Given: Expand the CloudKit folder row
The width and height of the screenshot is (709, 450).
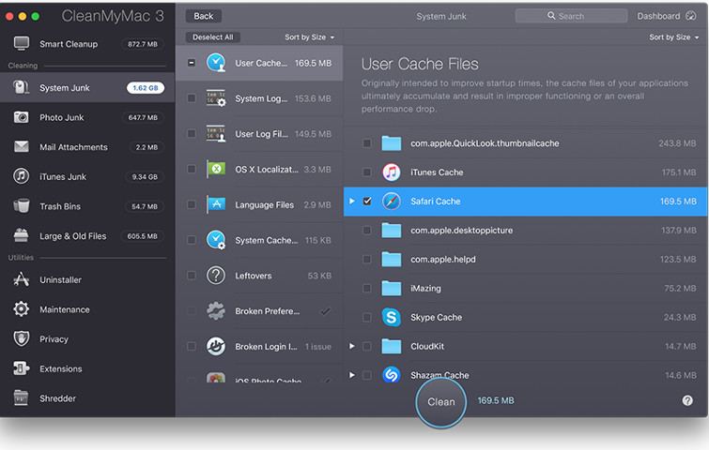Looking at the screenshot, I should pos(352,346).
